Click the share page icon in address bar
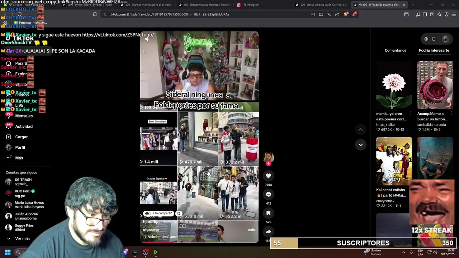 pos(337,14)
